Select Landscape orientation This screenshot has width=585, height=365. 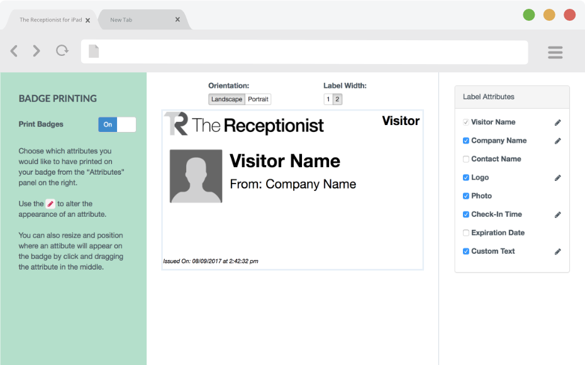[x=227, y=99]
